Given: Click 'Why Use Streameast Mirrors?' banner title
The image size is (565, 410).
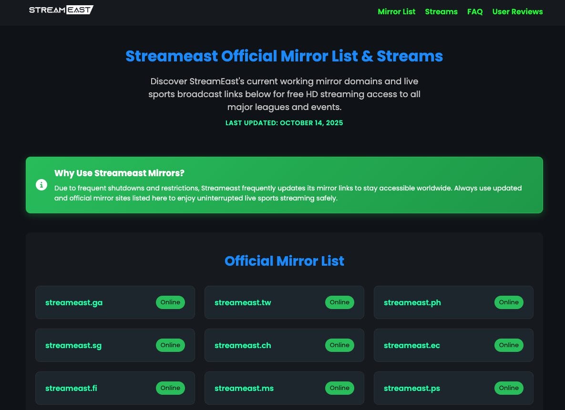Looking at the screenshot, I should [119, 173].
